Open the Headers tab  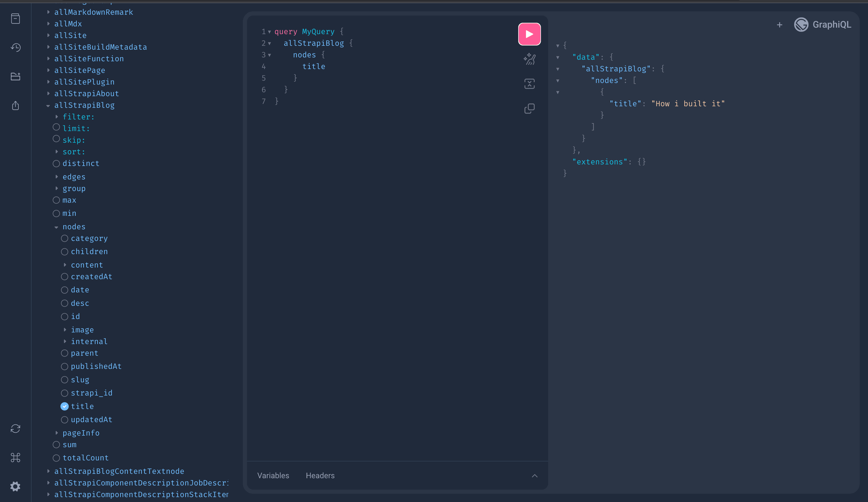click(x=320, y=475)
